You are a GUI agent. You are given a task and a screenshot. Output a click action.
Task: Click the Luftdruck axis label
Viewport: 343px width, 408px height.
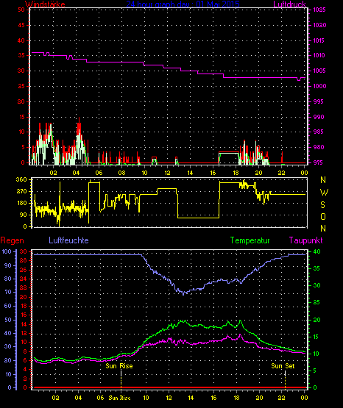pos(289,4)
